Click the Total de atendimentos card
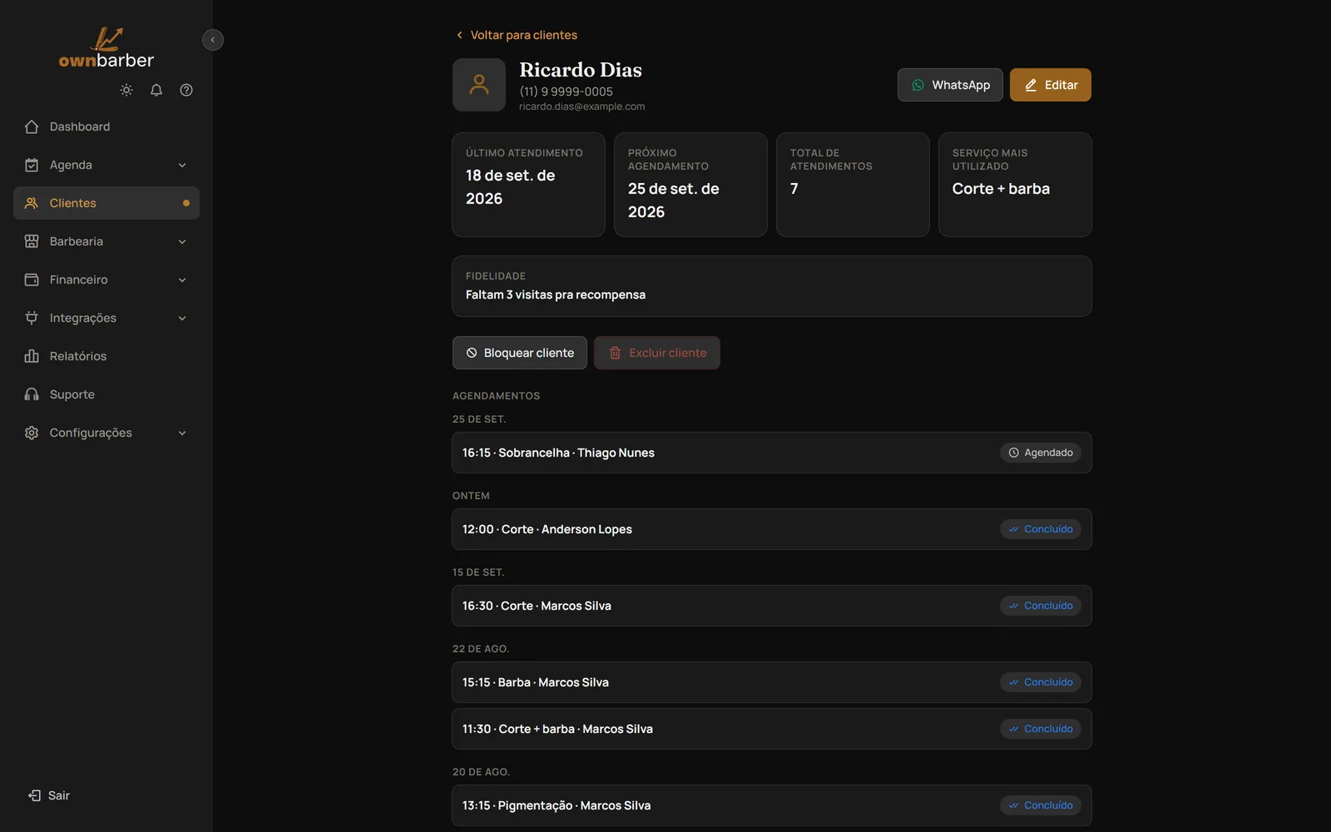The height and width of the screenshot is (832, 1331). coord(853,185)
